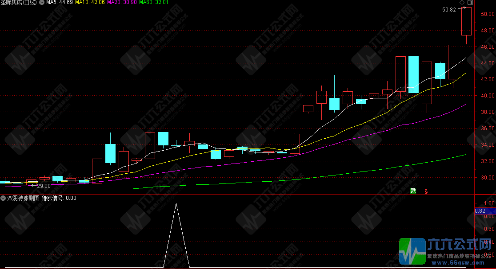Screen dimensions: 496x269
Task: Select the yellow MA10 value label
Action: click(90, 3)
